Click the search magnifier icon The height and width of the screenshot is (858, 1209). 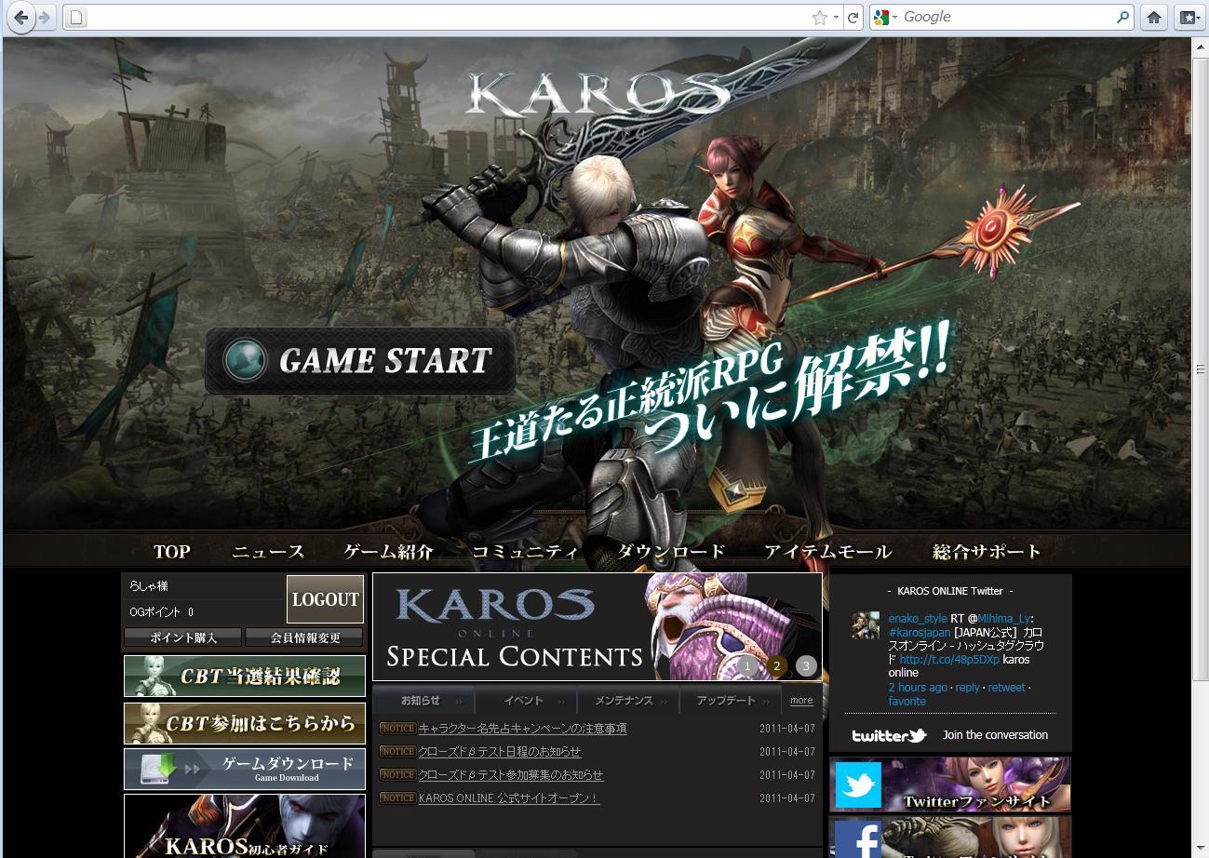coord(1122,17)
